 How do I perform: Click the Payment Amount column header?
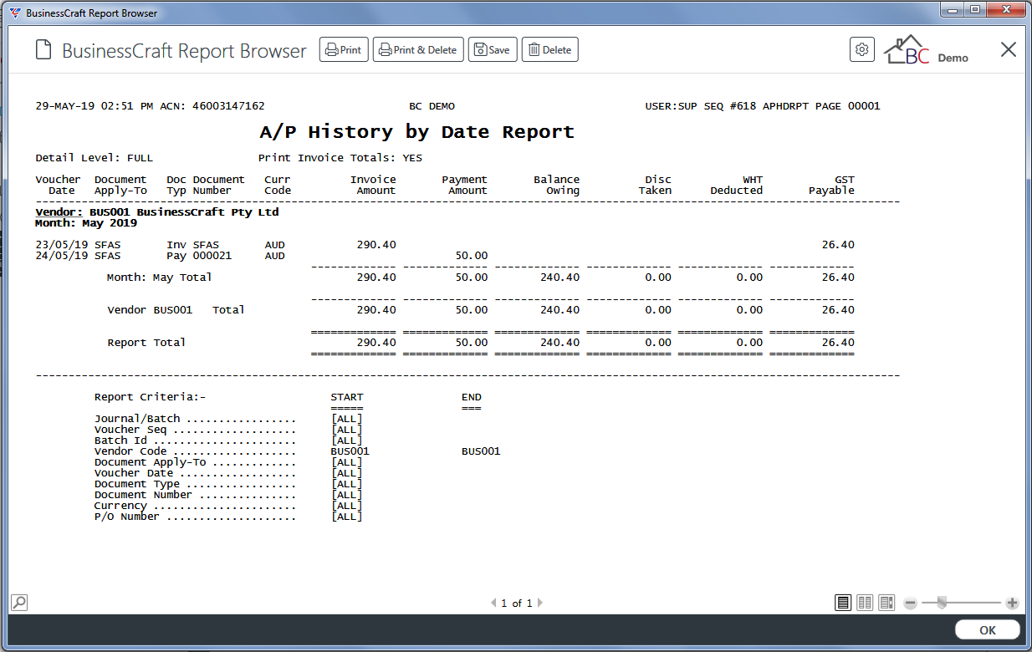pyautogui.click(x=464, y=185)
